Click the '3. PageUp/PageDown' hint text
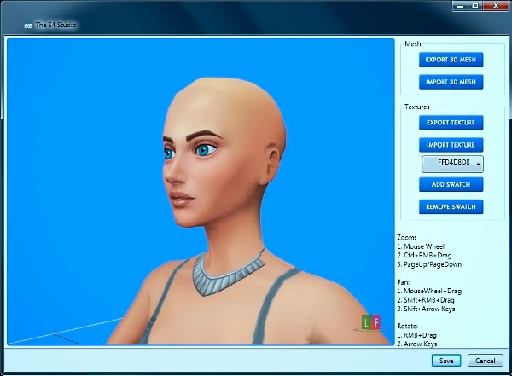Image resolution: width=512 pixels, height=376 pixels. coord(429,264)
